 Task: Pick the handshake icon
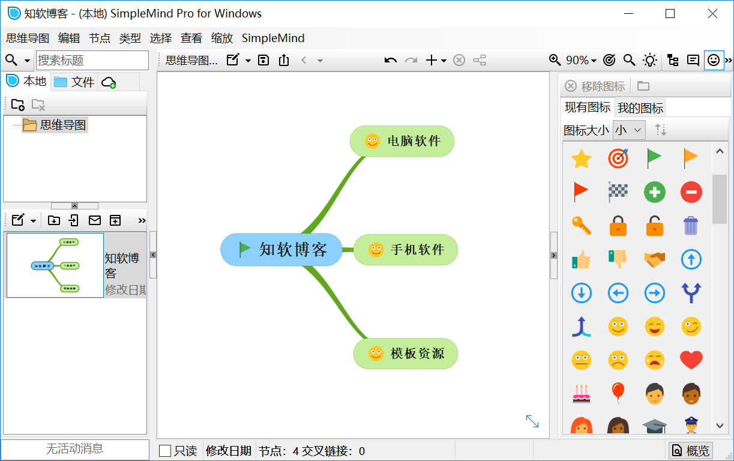point(655,259)
